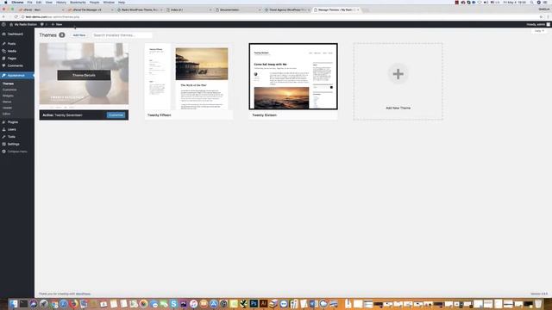This screenshot has width=552, height=310.
Task: Open the Howdy, admin account menu
Action: (x=538, y=24)
